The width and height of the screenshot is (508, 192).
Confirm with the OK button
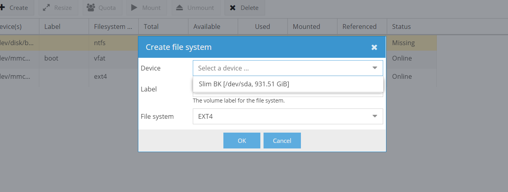pos(242,141)
